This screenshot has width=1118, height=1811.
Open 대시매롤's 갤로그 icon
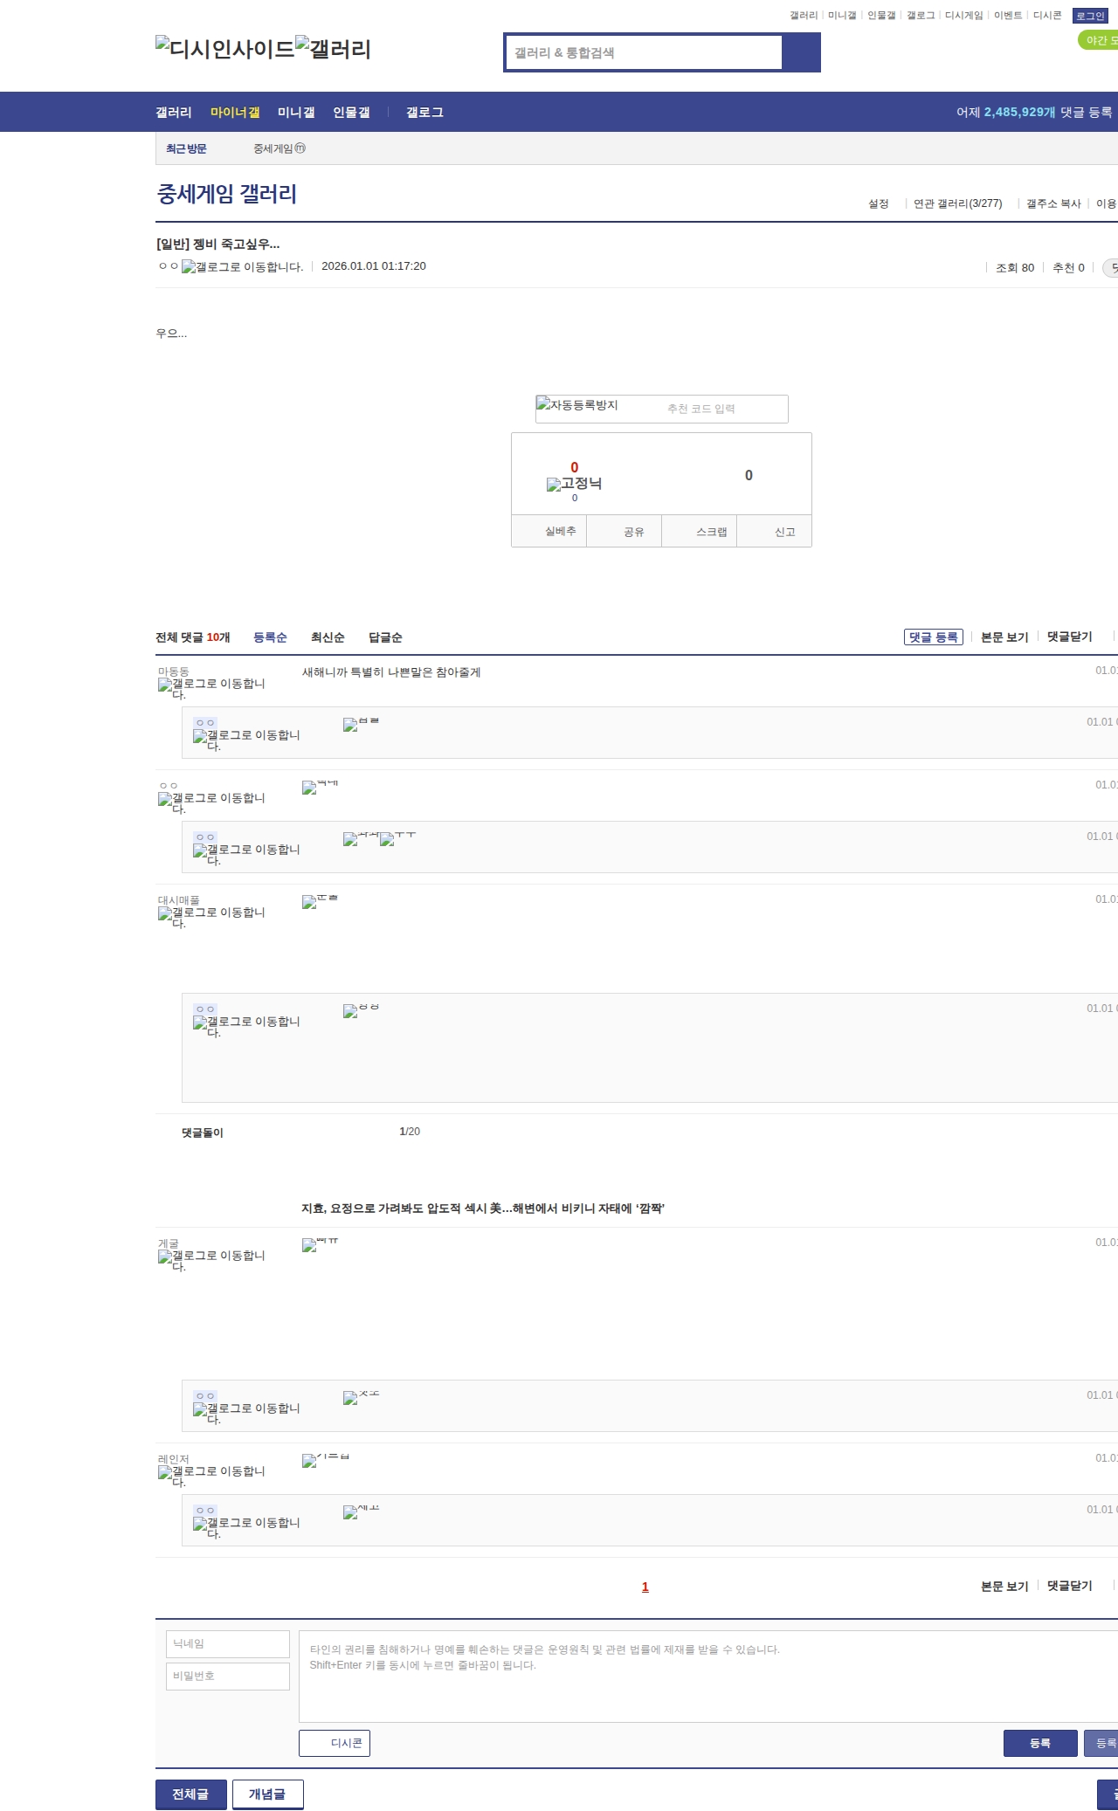coord(211,917)
